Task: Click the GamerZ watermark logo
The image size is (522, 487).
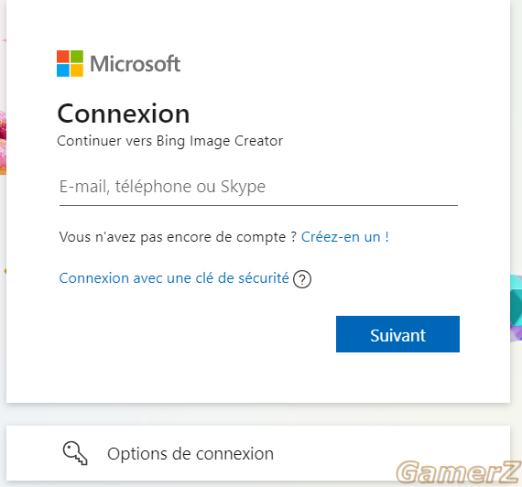Action: click(x=459, y=471)
